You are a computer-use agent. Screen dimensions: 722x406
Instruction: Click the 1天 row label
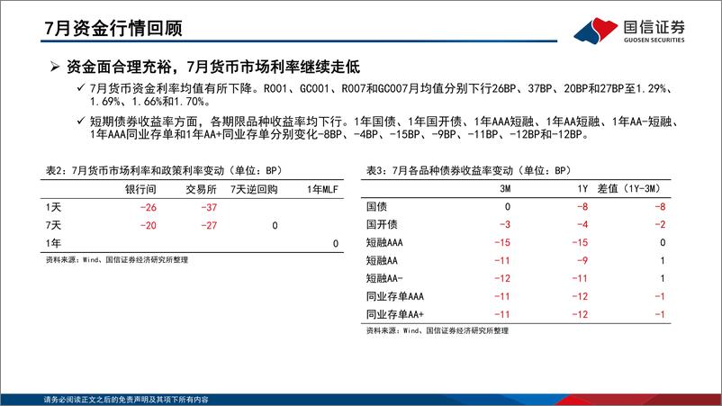click(x=53, y=207)
